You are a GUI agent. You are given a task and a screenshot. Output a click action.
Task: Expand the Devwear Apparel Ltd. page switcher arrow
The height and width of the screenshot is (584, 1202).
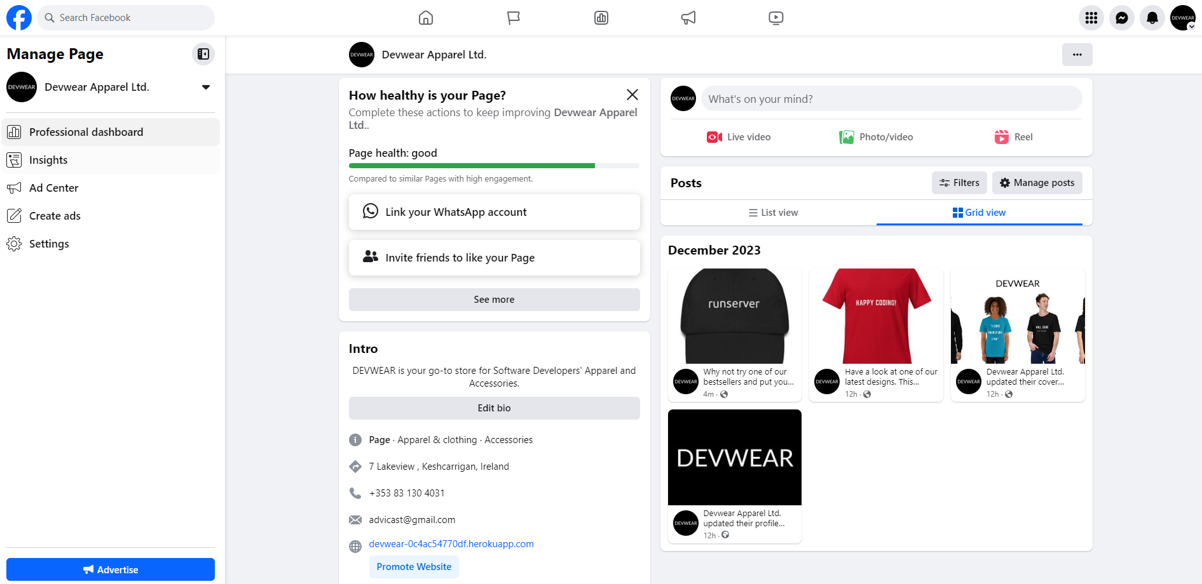click(x=206, y=88)
